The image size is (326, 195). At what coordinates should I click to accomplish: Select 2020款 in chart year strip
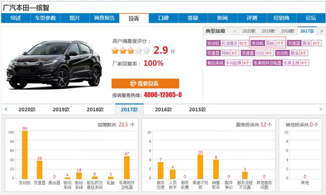(x=27, y=109)
